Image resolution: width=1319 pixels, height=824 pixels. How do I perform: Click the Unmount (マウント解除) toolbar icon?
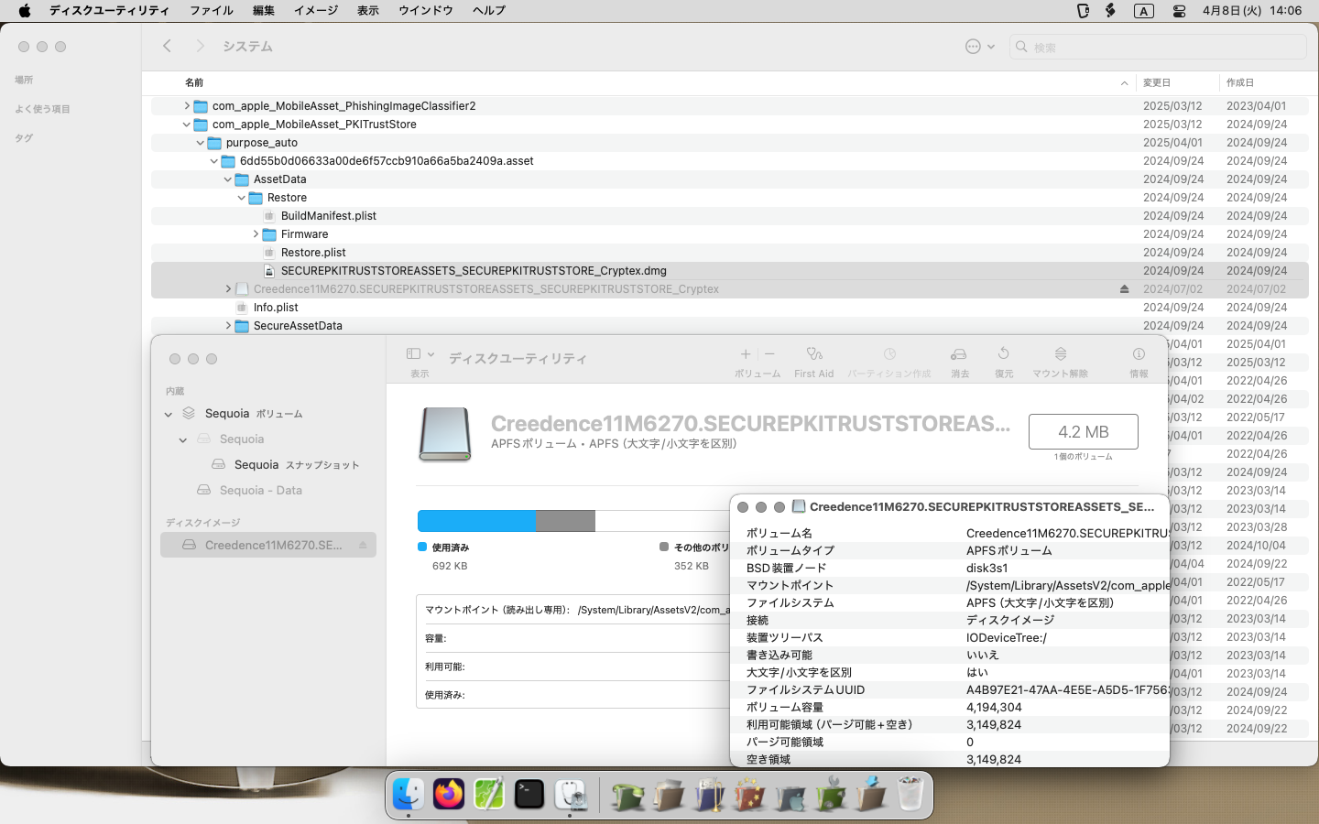[1060, 354]
